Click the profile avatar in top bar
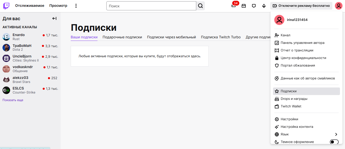 (x=338, y=6)
